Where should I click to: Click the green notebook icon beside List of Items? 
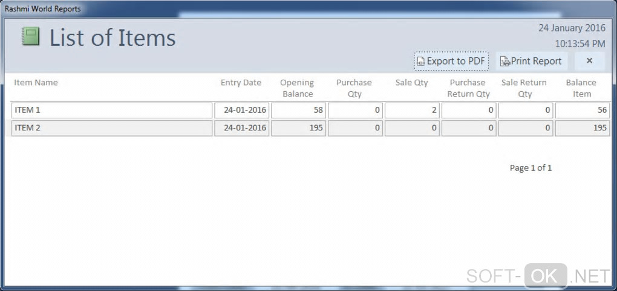(x=31, y=36)
